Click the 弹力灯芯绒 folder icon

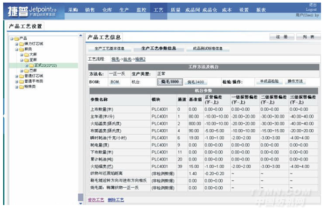[21, 44]
